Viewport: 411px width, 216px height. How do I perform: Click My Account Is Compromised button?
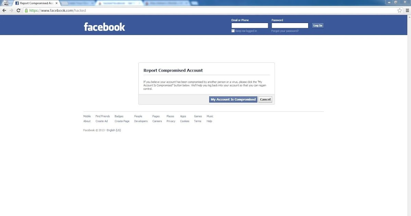[233, 99]
